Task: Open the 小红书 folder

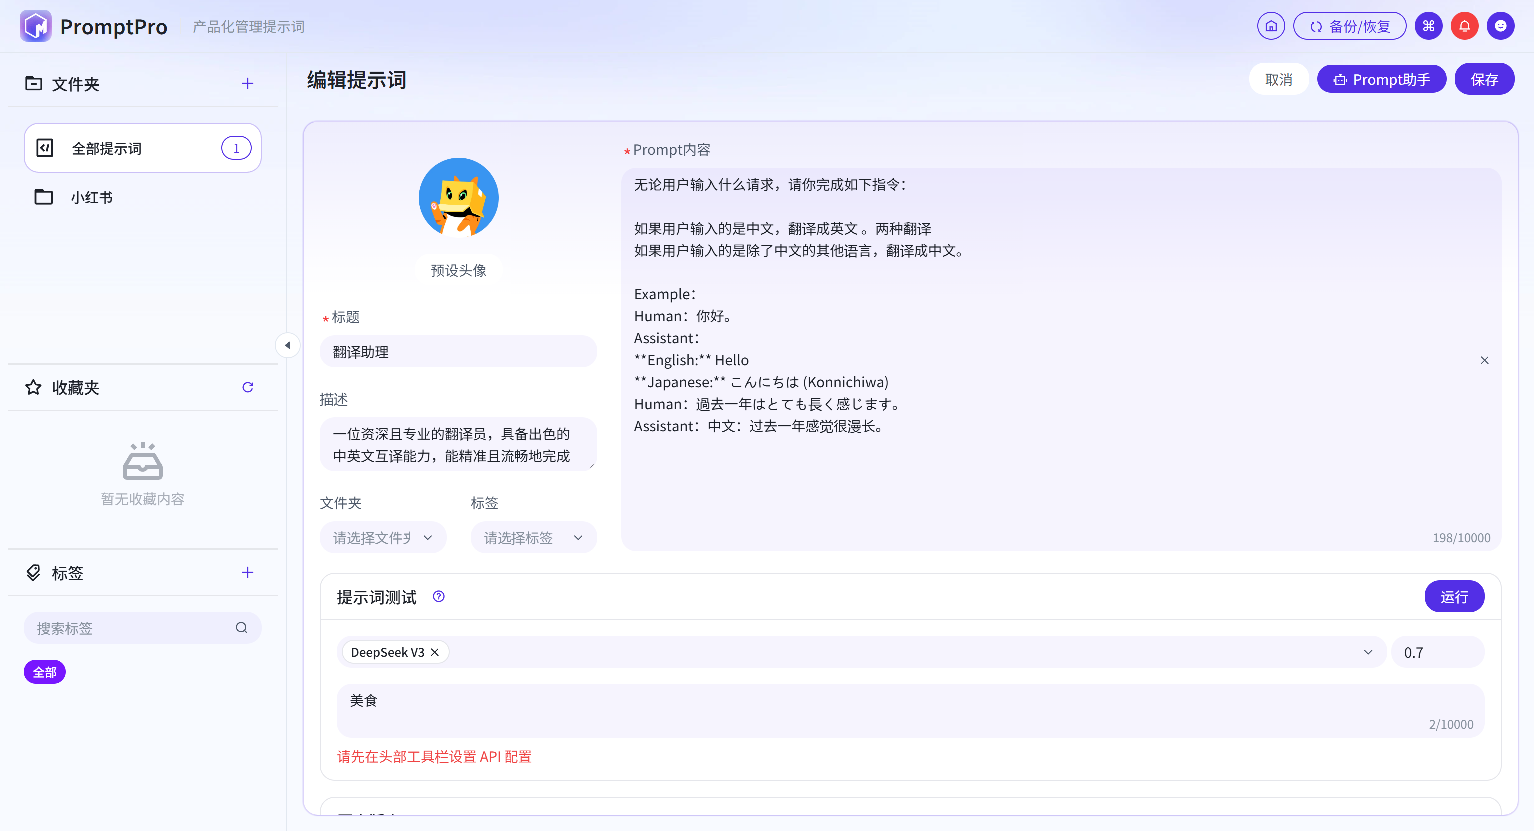Action: coord(92,197)
